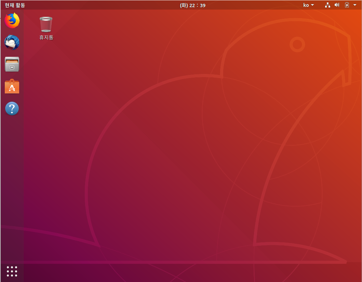Viewport: 362px width, 282px height.
Task: Open the Files manager in dock
Action: coord(12,64)
